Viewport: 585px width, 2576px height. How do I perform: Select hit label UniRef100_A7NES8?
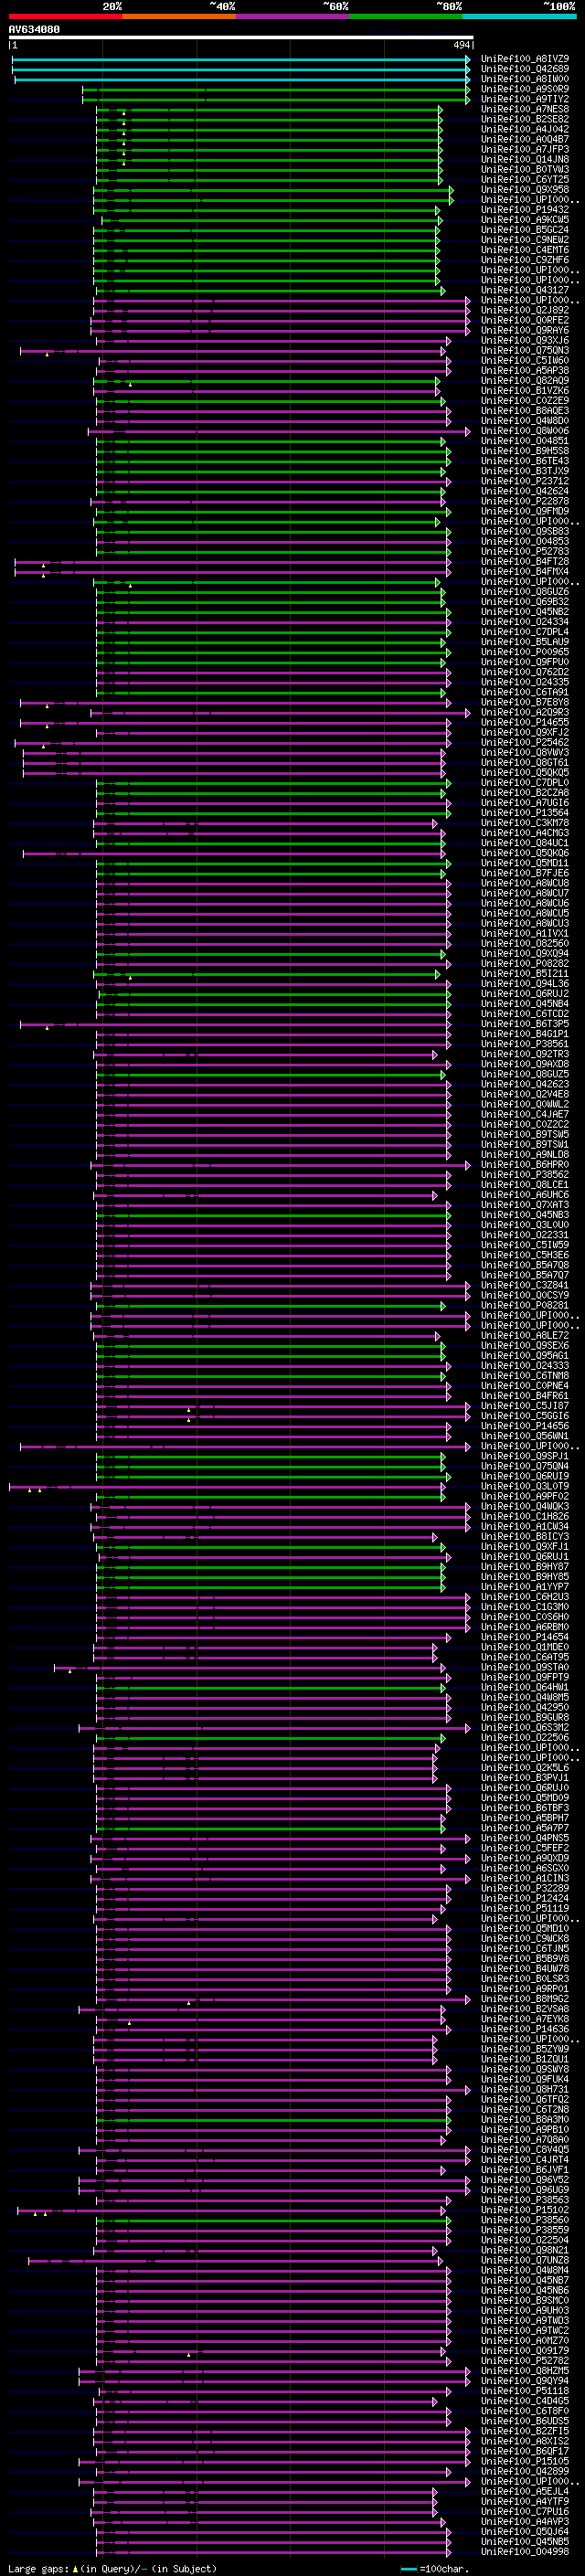pos(525,109)
